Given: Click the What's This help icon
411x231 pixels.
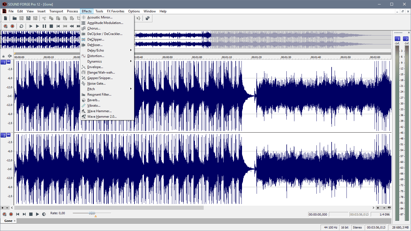Looking at the screenshot, I should point(147,18).
